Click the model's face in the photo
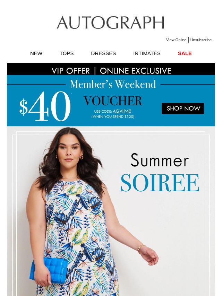Viewport: 222px width, 296px height. pyautogui.click(x=69, y=150)
